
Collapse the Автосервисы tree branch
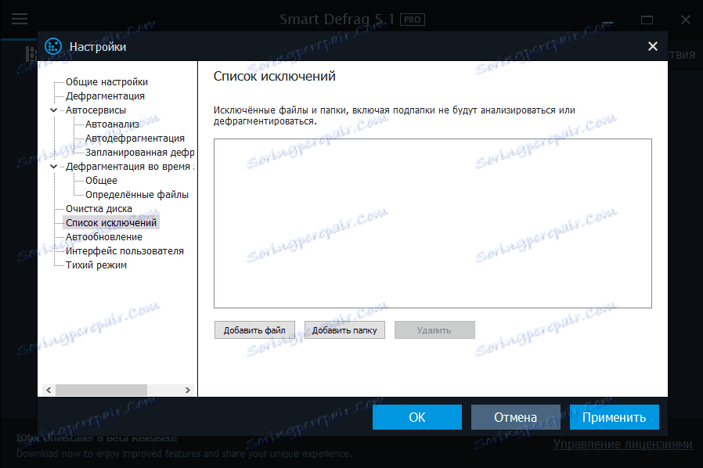pyautogui.click(x=54, y=110)
